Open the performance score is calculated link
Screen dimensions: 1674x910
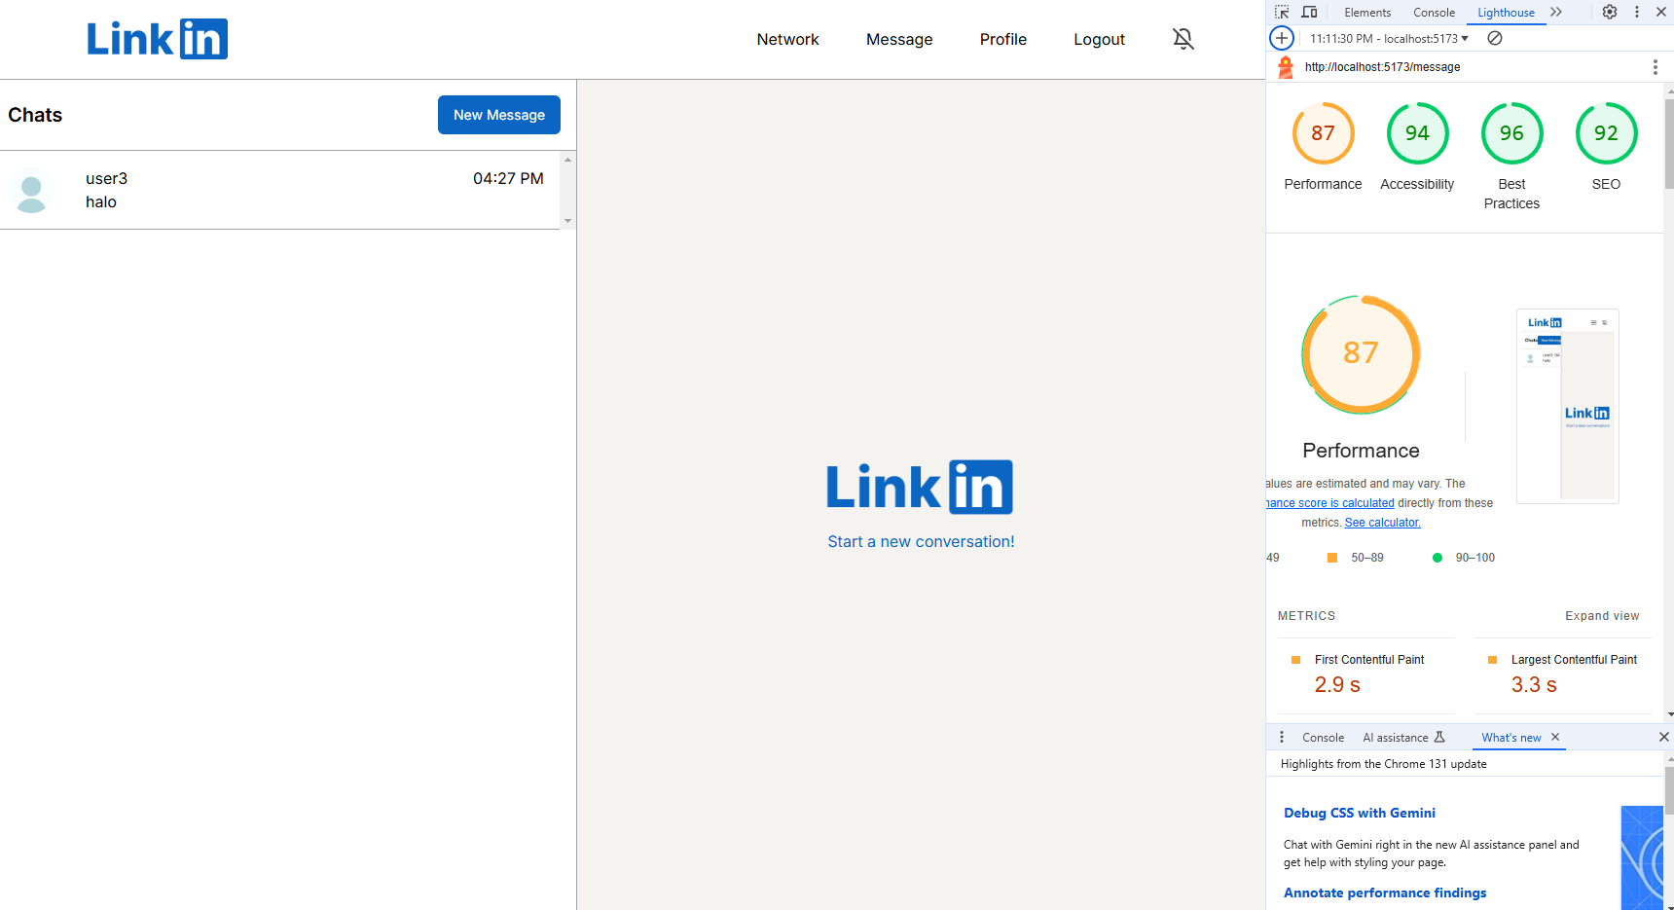[1329, 503]
